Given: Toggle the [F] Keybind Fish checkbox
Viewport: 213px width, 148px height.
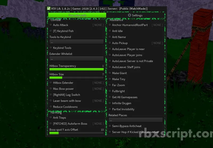Looking at the screenshot, I should click(51, 31).
